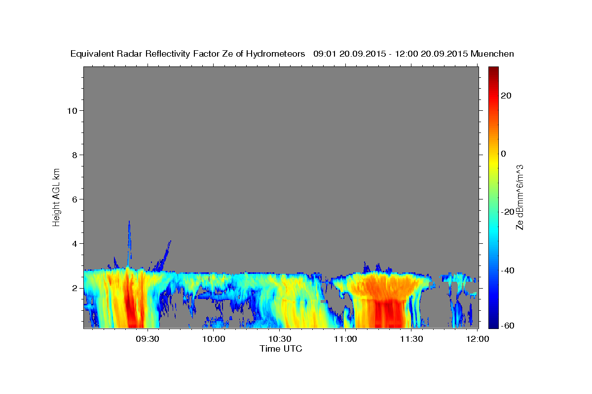Image resolution: width=592 pixels, height=394 pixels.
Task: Click the colorbar value -60 label
Action: pos(508,327)
